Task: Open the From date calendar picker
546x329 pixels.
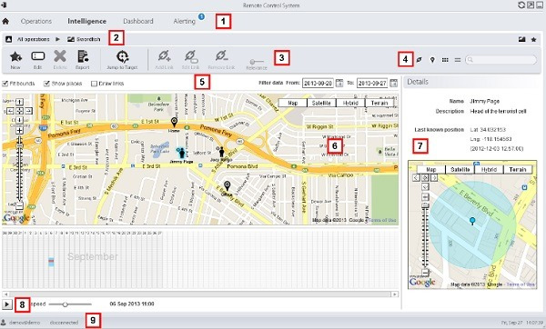Action: tap(339, 83)
